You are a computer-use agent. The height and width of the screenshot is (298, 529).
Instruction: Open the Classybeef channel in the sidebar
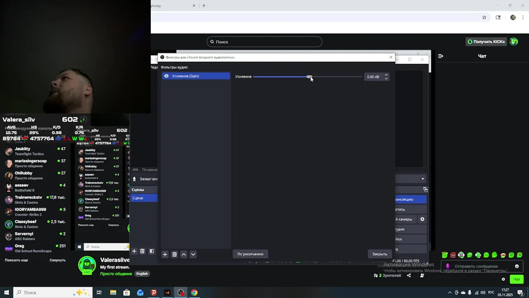coord(36,224)
